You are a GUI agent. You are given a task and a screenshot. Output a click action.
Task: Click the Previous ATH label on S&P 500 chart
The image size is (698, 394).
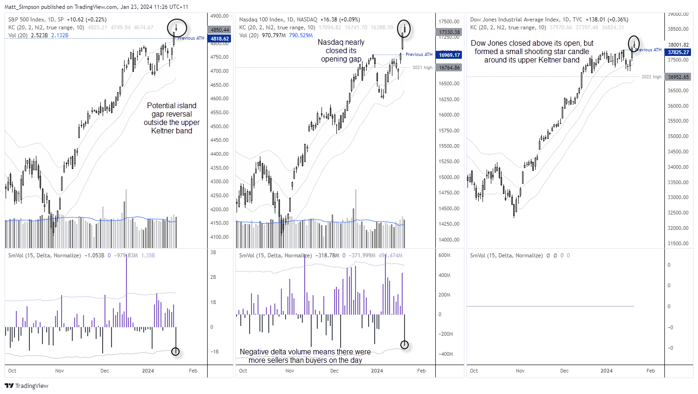191,38
